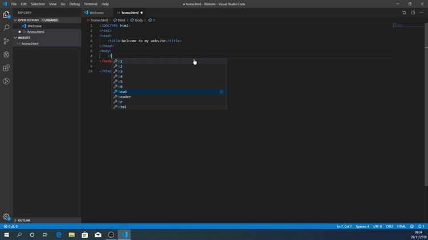Image resolution: width=428 pixels, height=240 pixels.
Task: Change file encoding UTF-8
Action: (x=378, y=226)
